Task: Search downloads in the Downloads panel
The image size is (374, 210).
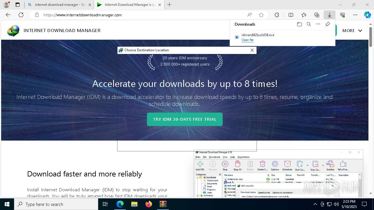Action: click(x=309, y=24)
